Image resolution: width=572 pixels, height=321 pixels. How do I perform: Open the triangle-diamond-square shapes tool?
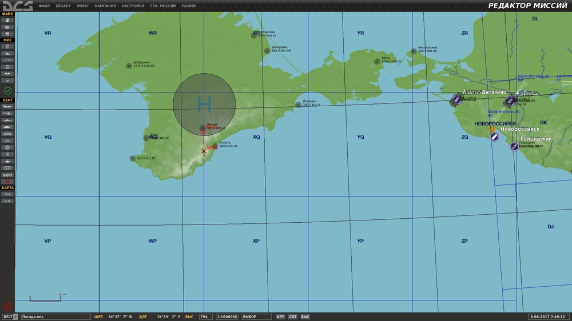coord(7,175)
